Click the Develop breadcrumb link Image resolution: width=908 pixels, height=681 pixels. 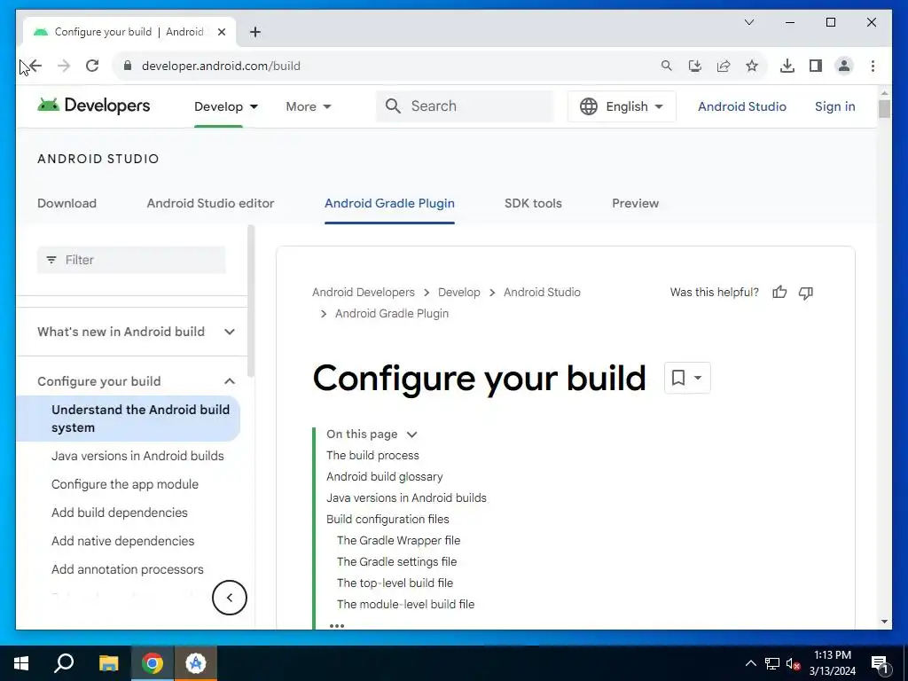[458, 293]
